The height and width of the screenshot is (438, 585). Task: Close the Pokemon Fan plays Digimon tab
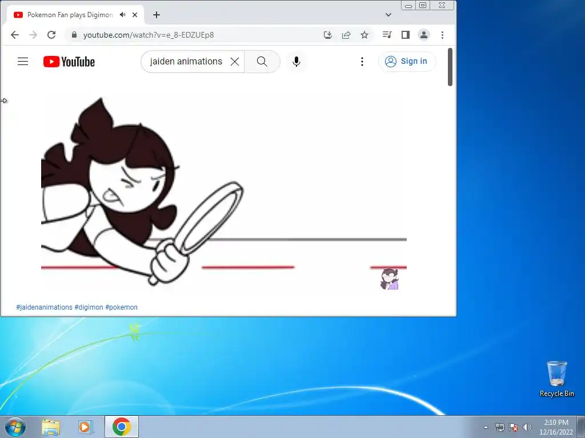click(135, 14)
